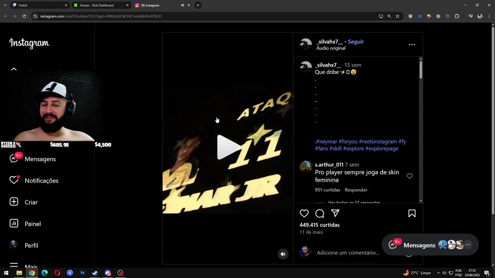Open a new browser tab
Image resolution: width=495 pixels, height=278 pixels.
(198, 5)
